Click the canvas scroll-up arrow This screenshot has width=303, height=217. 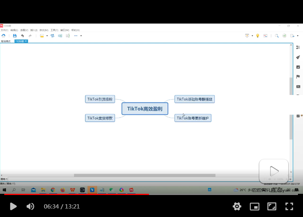click(291, 45)
